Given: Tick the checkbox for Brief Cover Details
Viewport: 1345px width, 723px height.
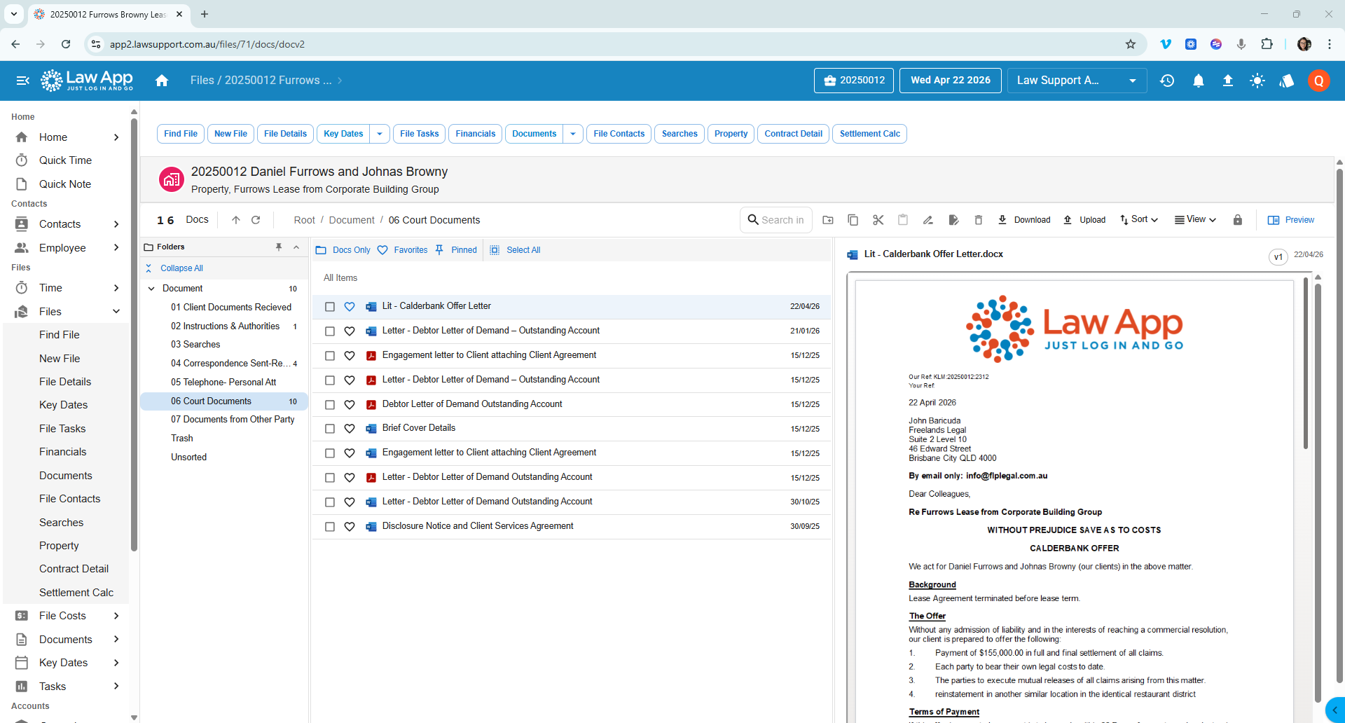Looking at the screenshot, I should pyautogui.click(x=330, y=428).
